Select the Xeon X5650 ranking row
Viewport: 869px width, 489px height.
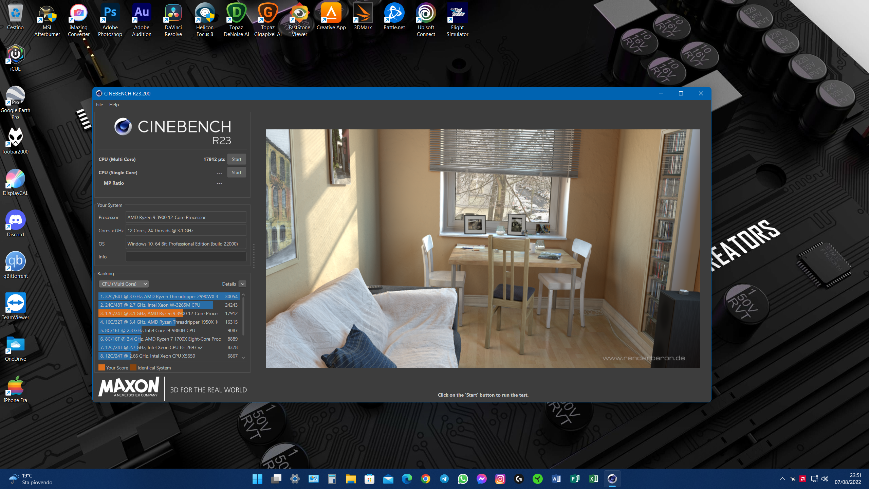[x=169, y=356]
